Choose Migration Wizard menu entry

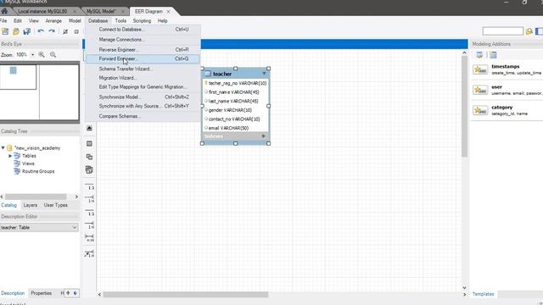coord(143,78)
